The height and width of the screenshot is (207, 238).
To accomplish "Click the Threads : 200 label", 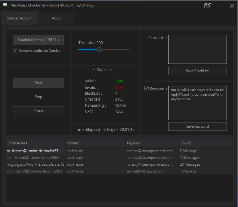I will (x=90, y=43).
